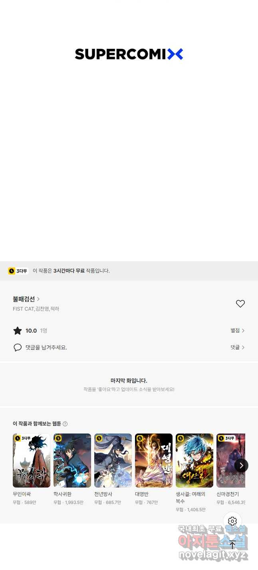Open the 천년방사 webtoon thumbnail
This screenshot has width=258, height=570.
(x=113, y=460)
